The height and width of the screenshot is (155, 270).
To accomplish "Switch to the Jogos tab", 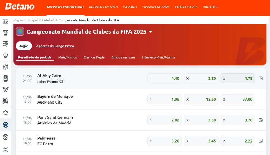I will pos(24,46).
